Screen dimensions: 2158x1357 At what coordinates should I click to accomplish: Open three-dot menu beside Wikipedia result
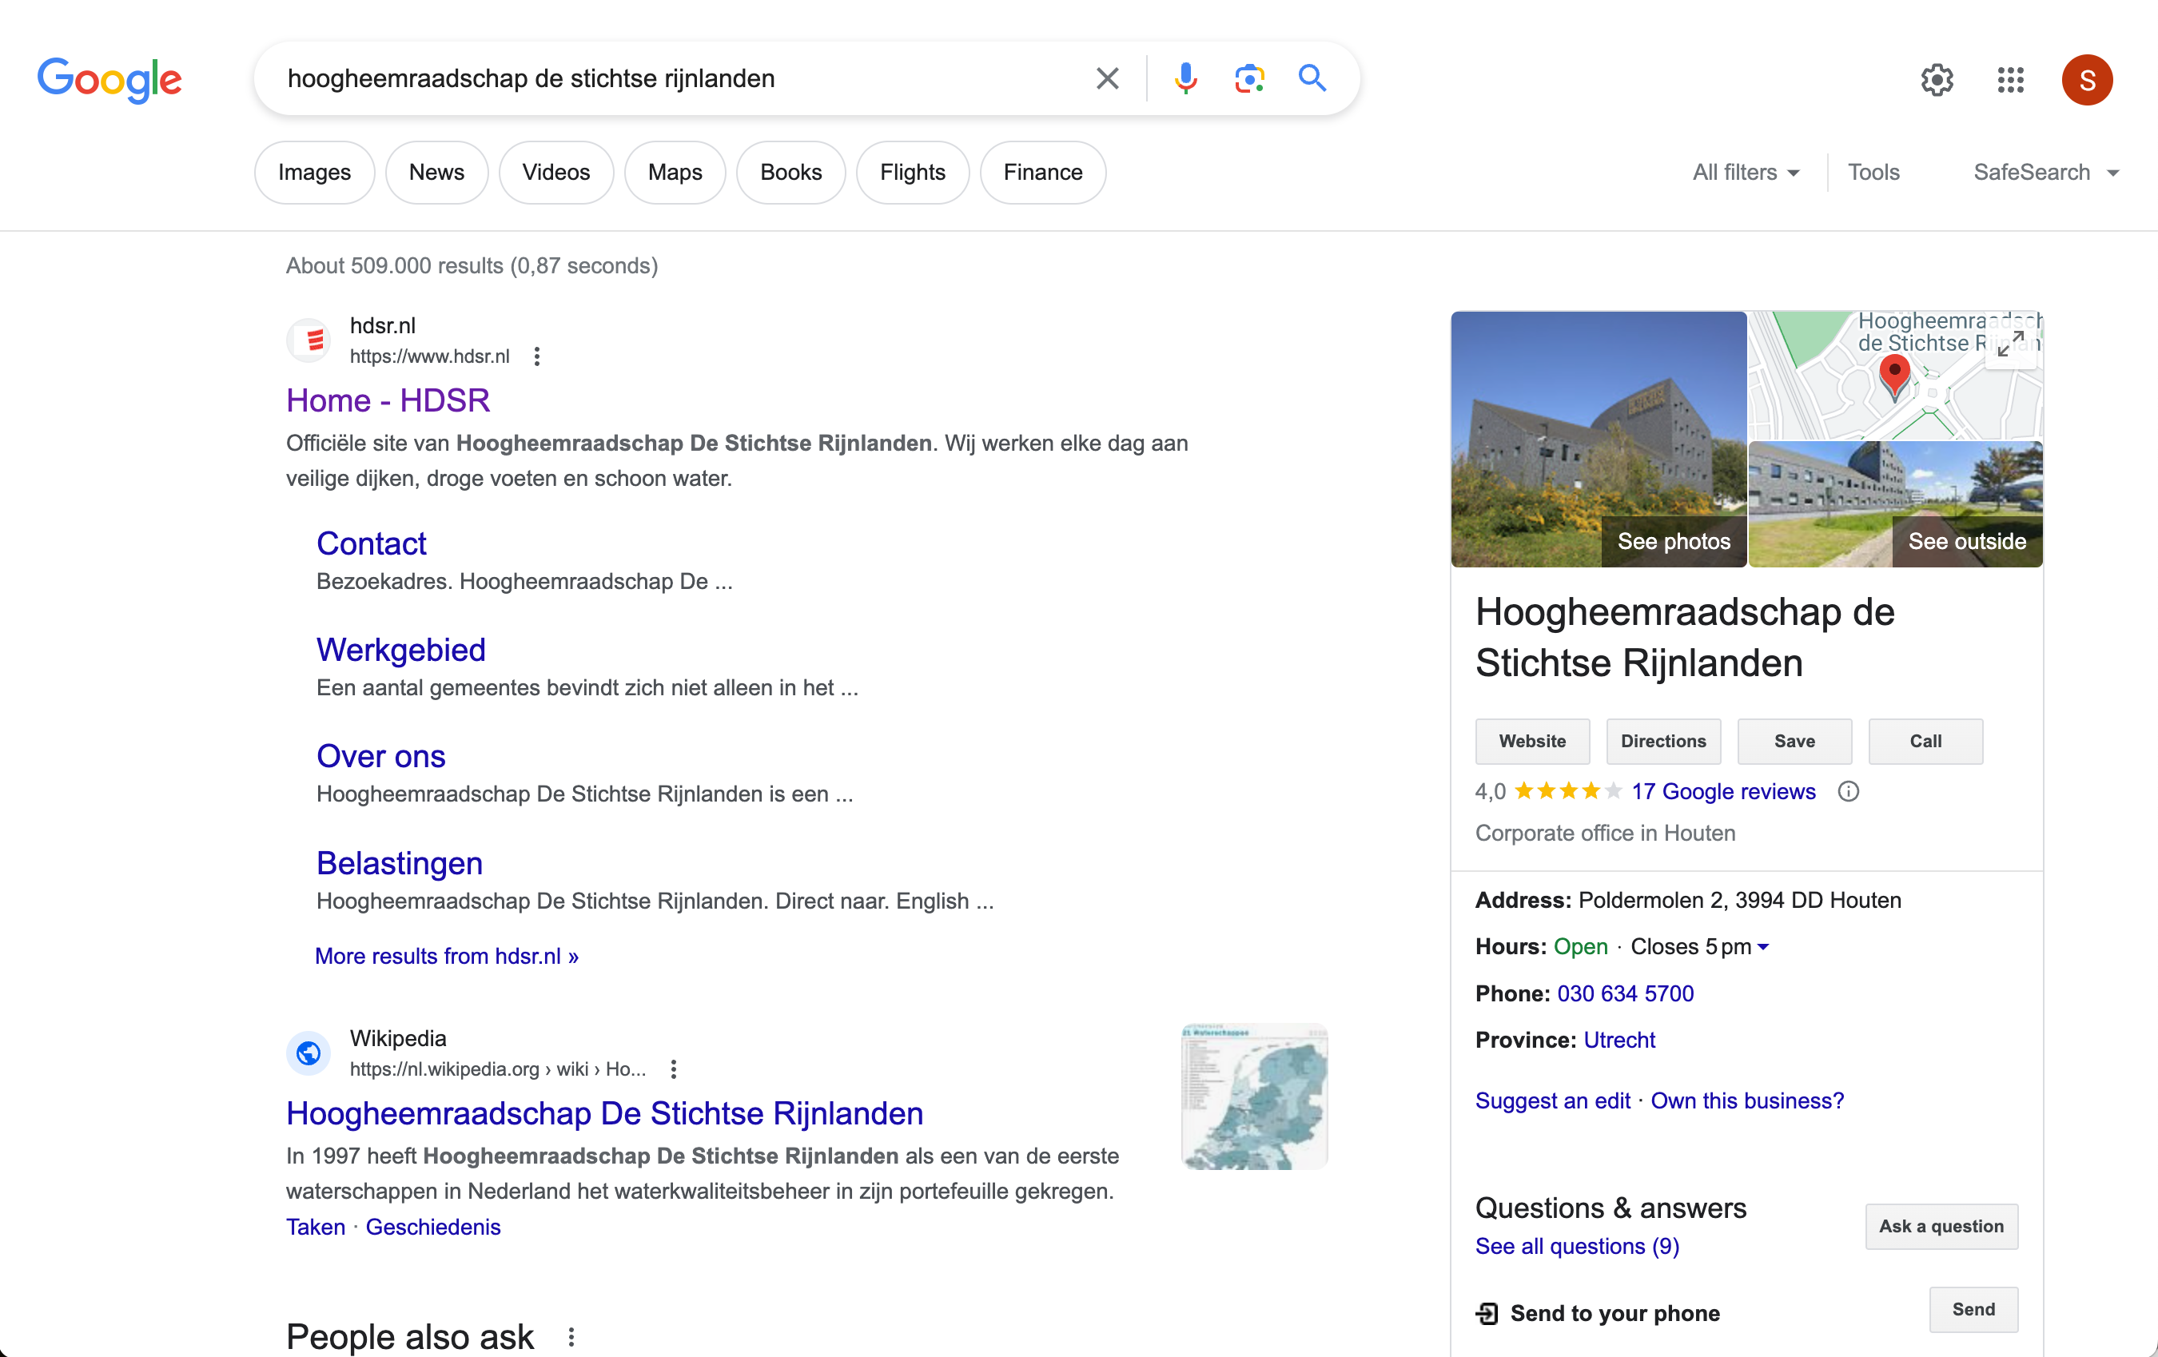(674, 1069)
